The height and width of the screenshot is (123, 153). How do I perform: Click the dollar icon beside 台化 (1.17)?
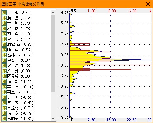click(4, 39)
